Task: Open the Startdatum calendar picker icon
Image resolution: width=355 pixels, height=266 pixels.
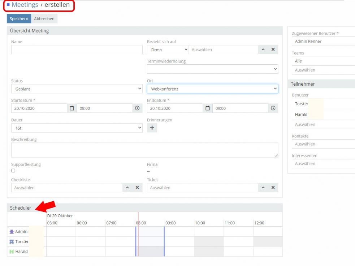Action: click(x=72, y=108)
